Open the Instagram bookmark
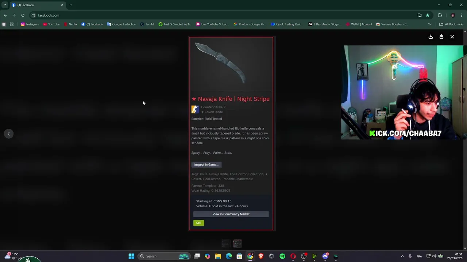 click(x=30, y=24)
